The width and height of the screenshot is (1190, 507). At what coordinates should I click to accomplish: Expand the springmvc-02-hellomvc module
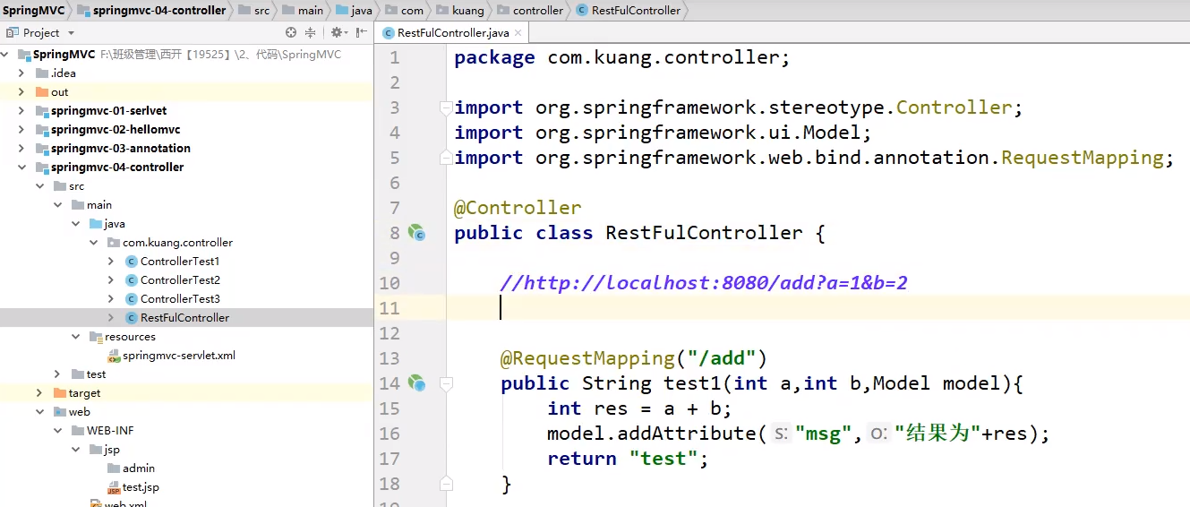tap(21, 130)
